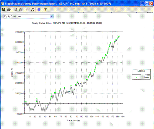This screenshot has width=154, height=129.
Task: Click the Print report icon
Action: (x=9, y=9)
